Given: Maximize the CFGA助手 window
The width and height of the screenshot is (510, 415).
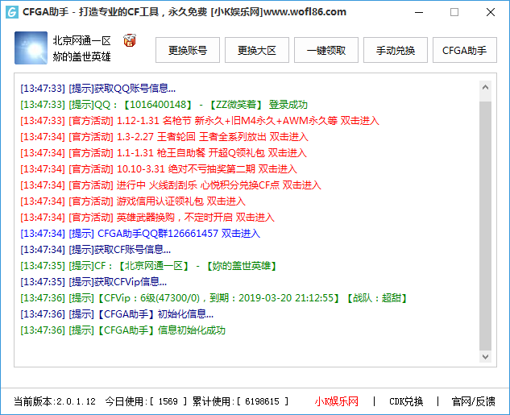Looking at the screenshot, I should (454, 12).
